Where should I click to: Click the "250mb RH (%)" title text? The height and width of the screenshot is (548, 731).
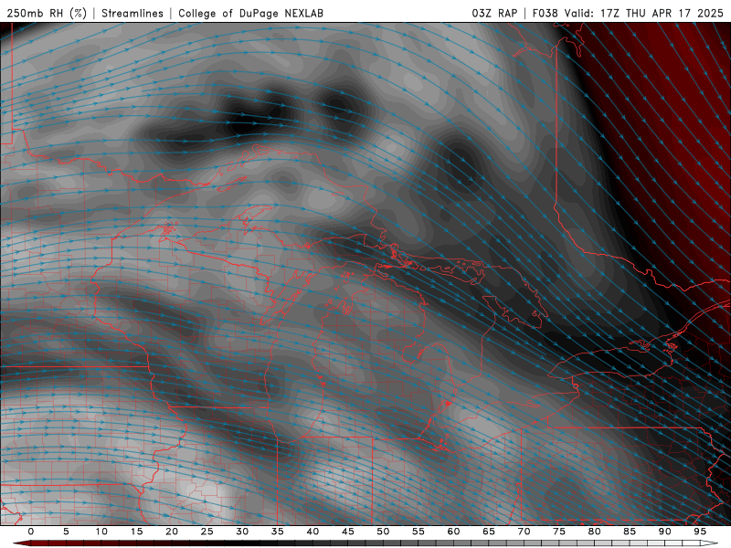point(47,14)
